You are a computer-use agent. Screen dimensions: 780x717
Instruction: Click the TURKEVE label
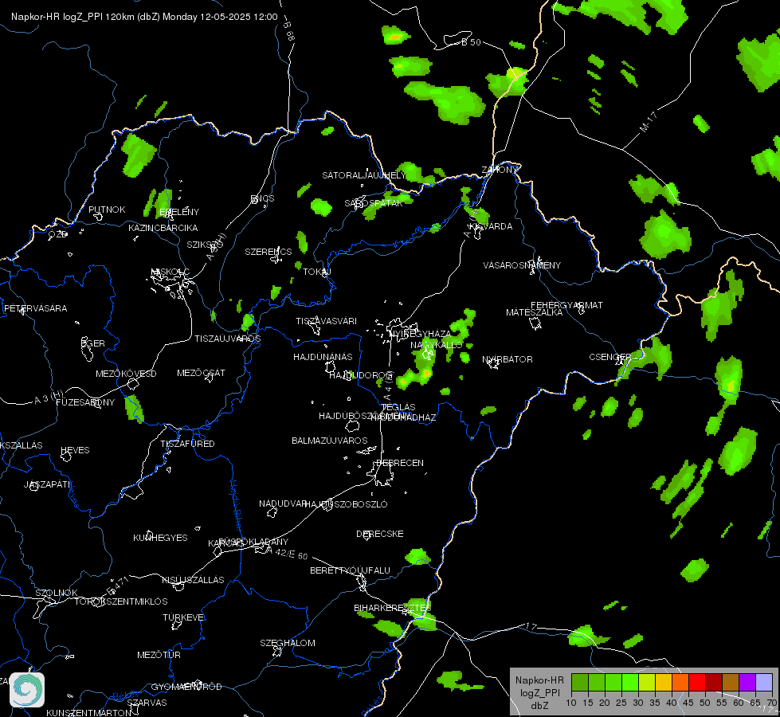point(183,617)
